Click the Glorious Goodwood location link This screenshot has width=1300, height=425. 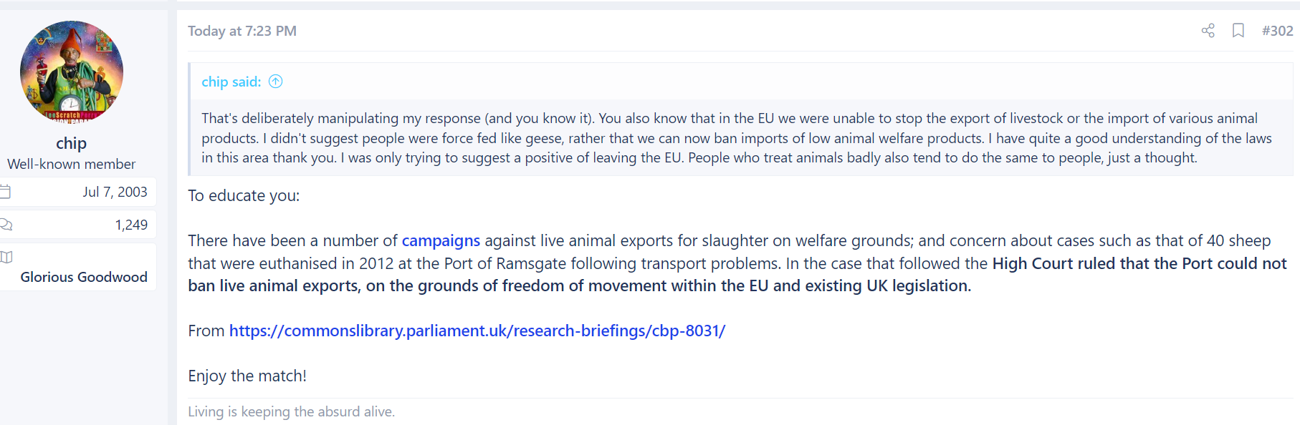pos(84,277)
